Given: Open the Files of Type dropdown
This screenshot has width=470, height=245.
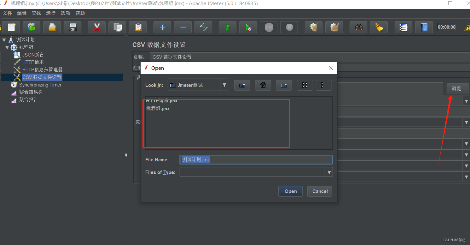Looking at the screenshot, I should pos(329,172).
